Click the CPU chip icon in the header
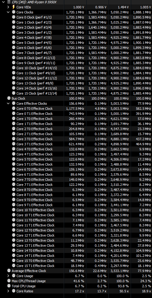152x298 pixels. click(9, 2)
